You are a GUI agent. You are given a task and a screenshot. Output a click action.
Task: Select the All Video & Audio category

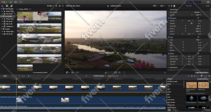pyautogui.click(x=172, y=82)
